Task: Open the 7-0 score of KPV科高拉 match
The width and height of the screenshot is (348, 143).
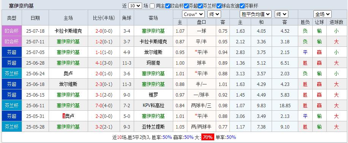Action: (x=98, y=105)
